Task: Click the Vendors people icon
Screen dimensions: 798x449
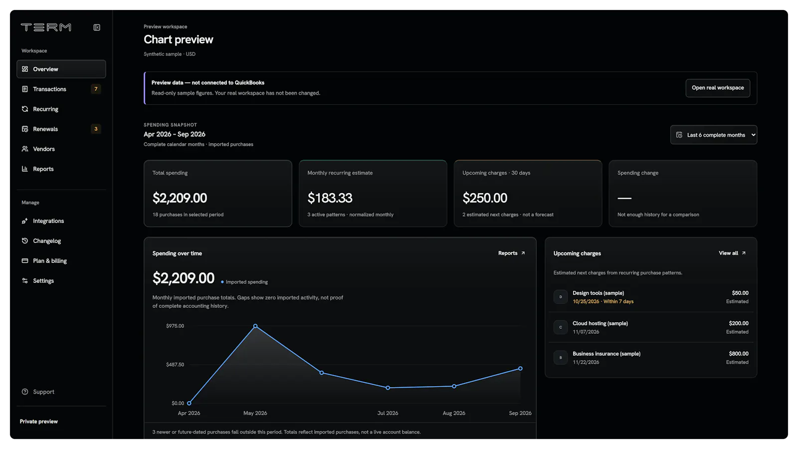Action: pyautogui.click(x=25, y=149)
